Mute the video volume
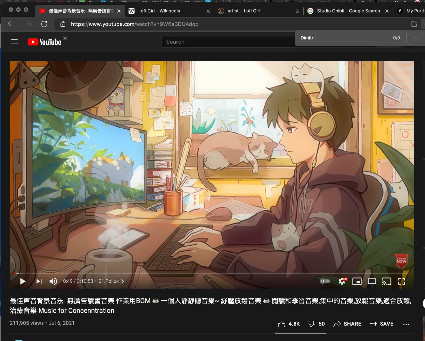 (x=53, y=281)
